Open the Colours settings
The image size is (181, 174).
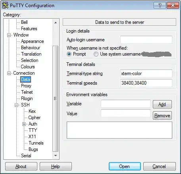click(28, 67)
